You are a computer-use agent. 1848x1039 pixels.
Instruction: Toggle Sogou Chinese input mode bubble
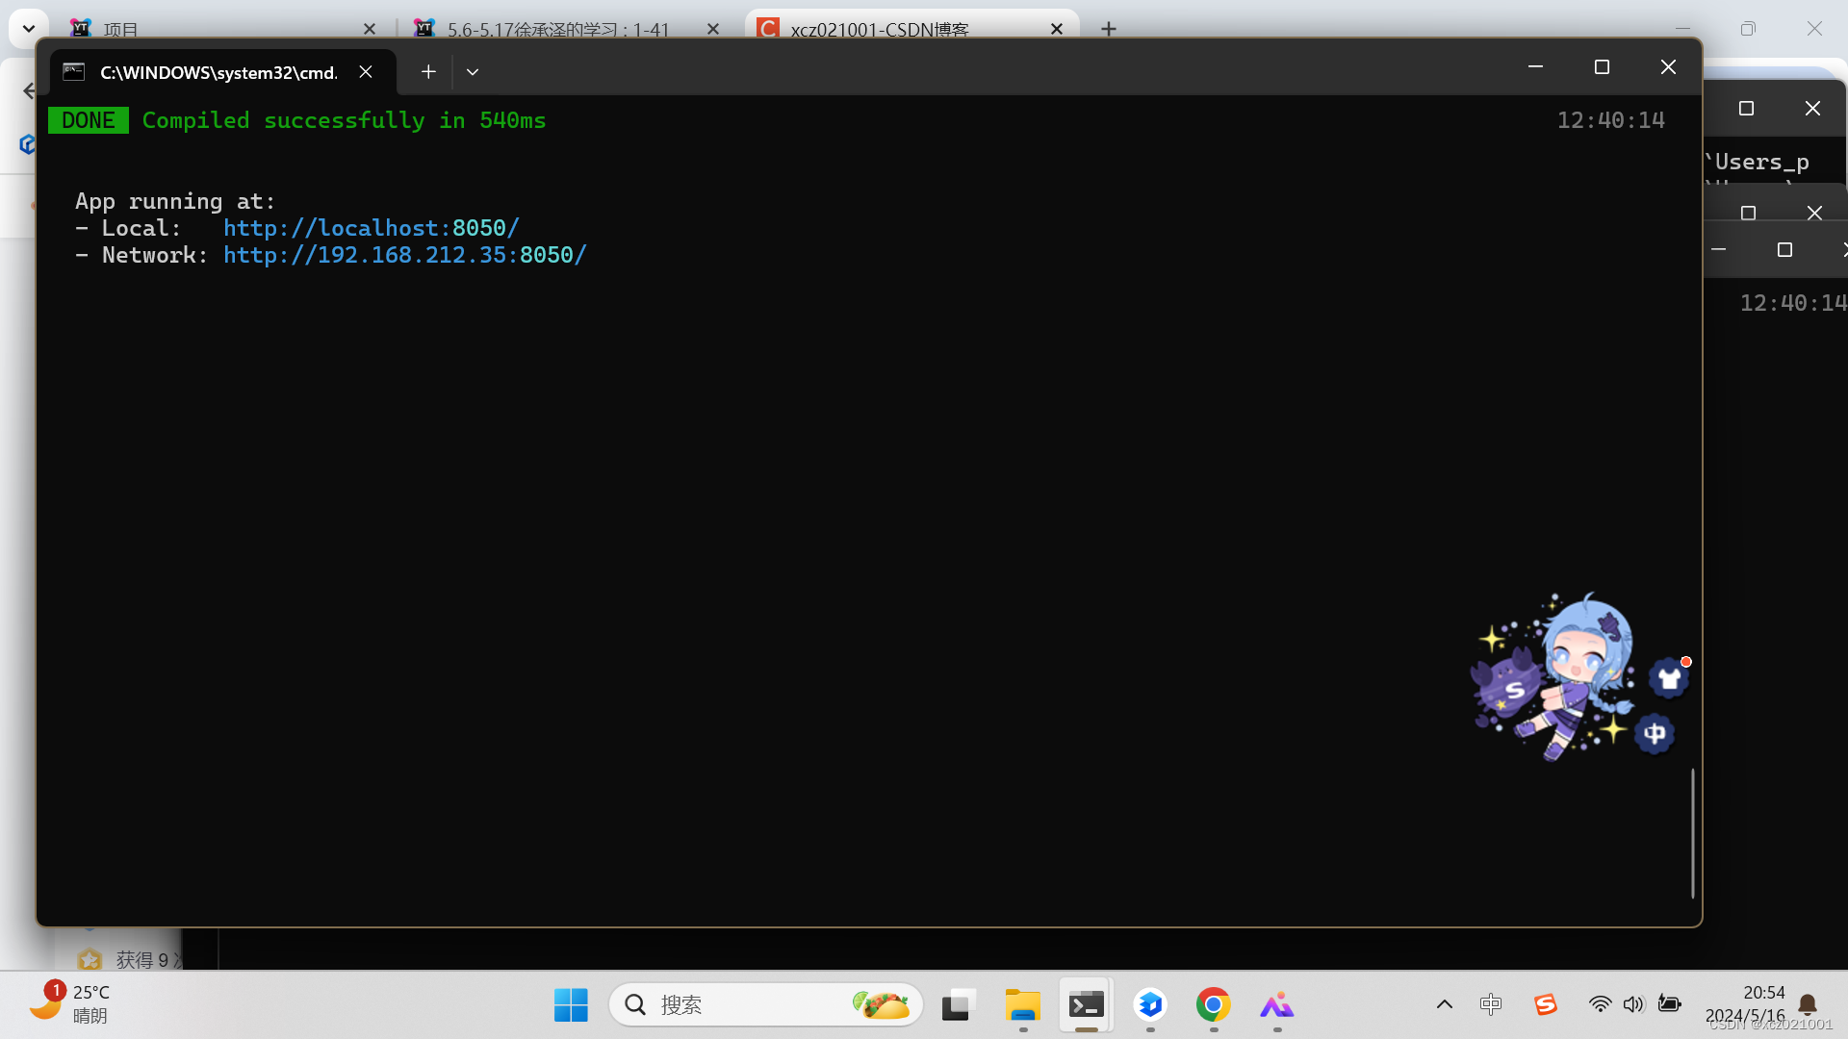(1655, 734)
